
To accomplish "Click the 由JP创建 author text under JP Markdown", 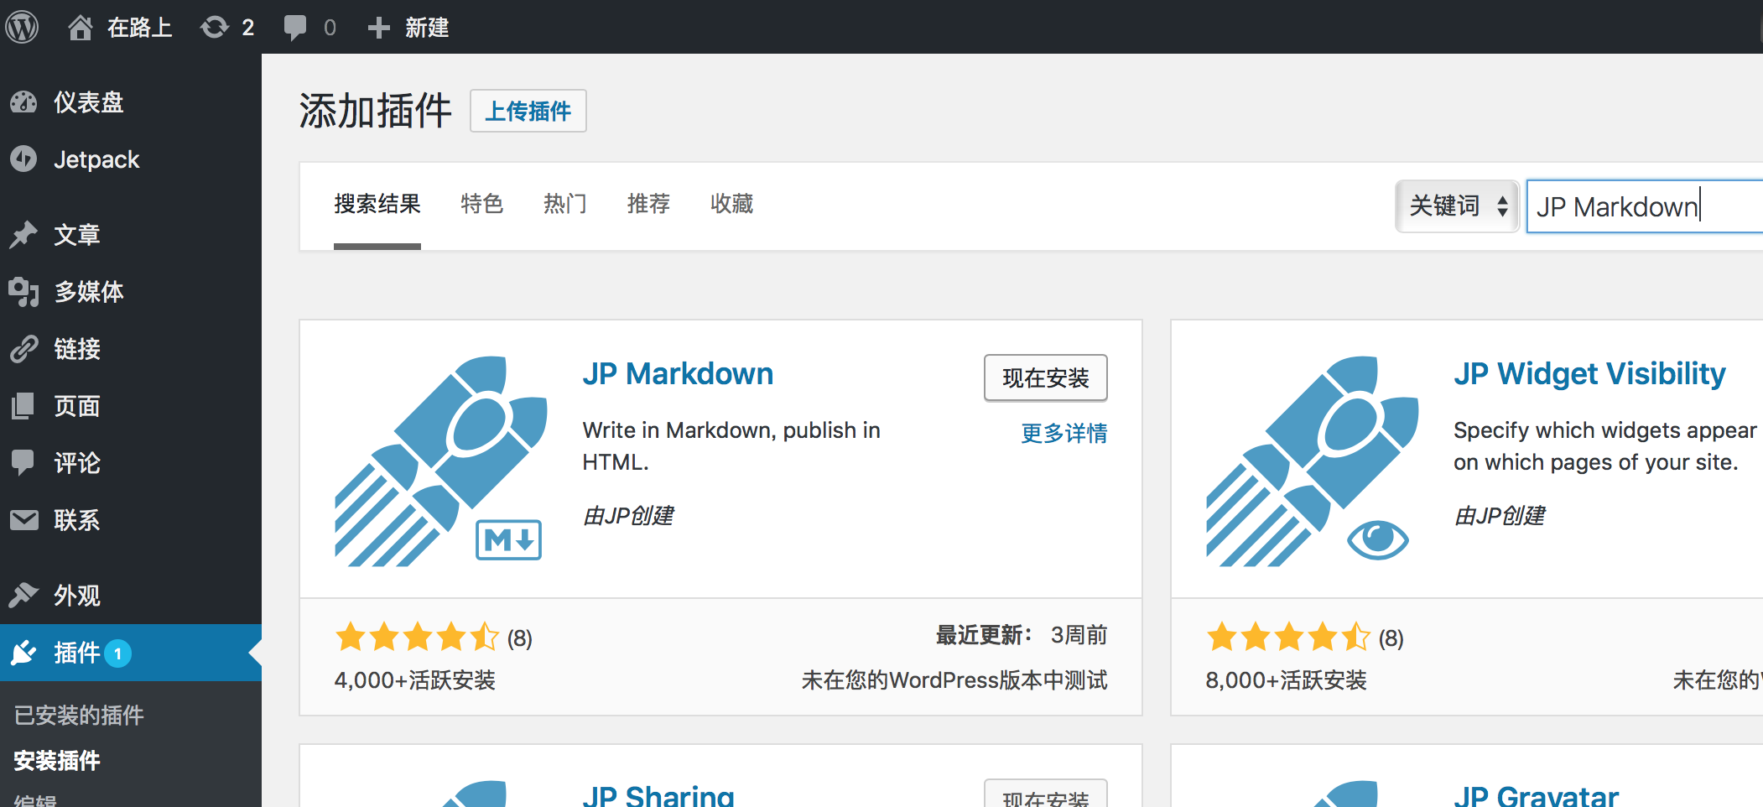I will click(x=628, y=515).
